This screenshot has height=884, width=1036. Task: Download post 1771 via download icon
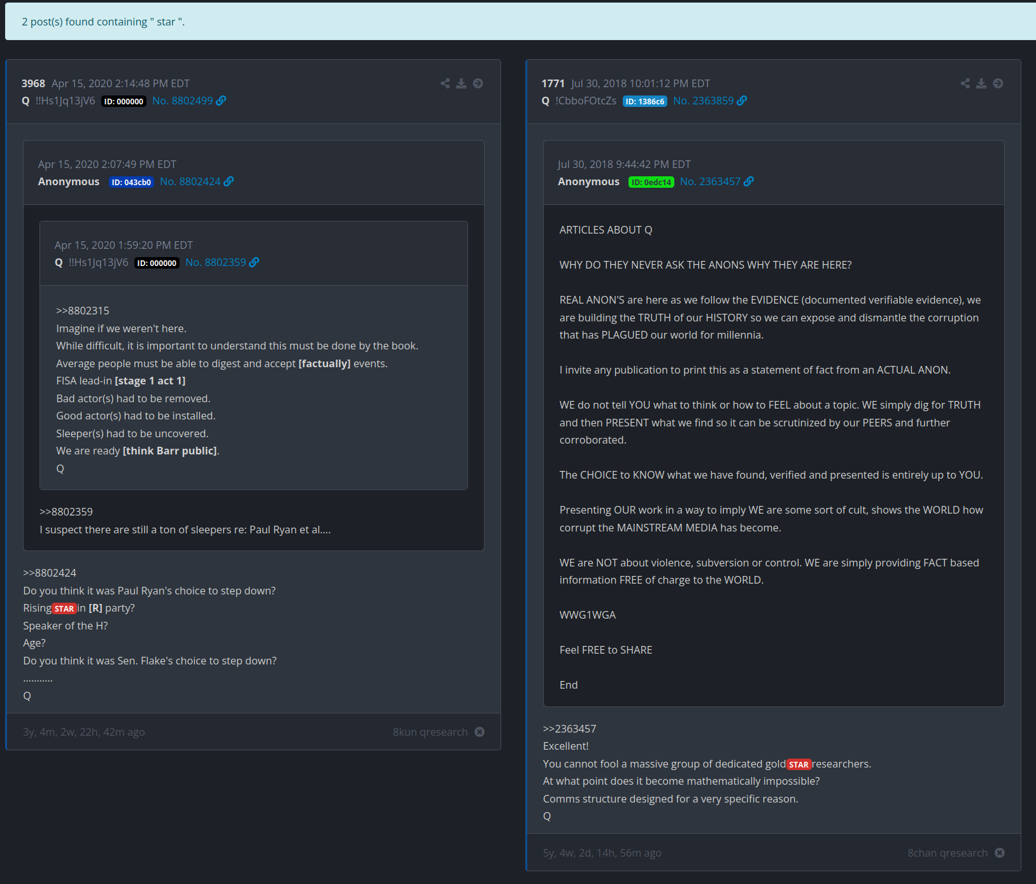[x=981, y=83]
